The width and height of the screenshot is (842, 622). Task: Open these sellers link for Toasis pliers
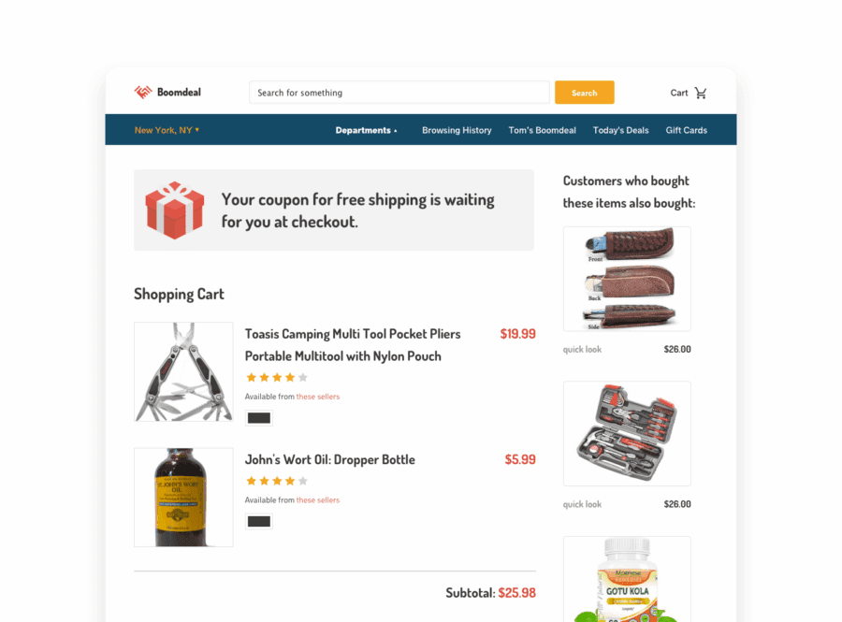point(318,397)
